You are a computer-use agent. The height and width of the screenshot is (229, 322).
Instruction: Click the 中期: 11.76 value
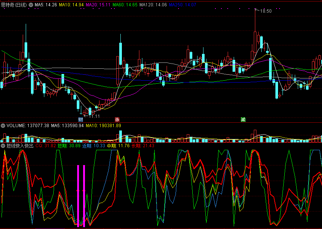click(118, 146)
